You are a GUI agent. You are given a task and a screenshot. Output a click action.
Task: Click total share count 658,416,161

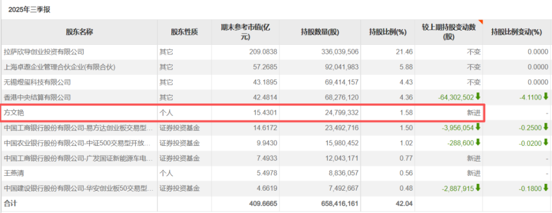point(339,203)
